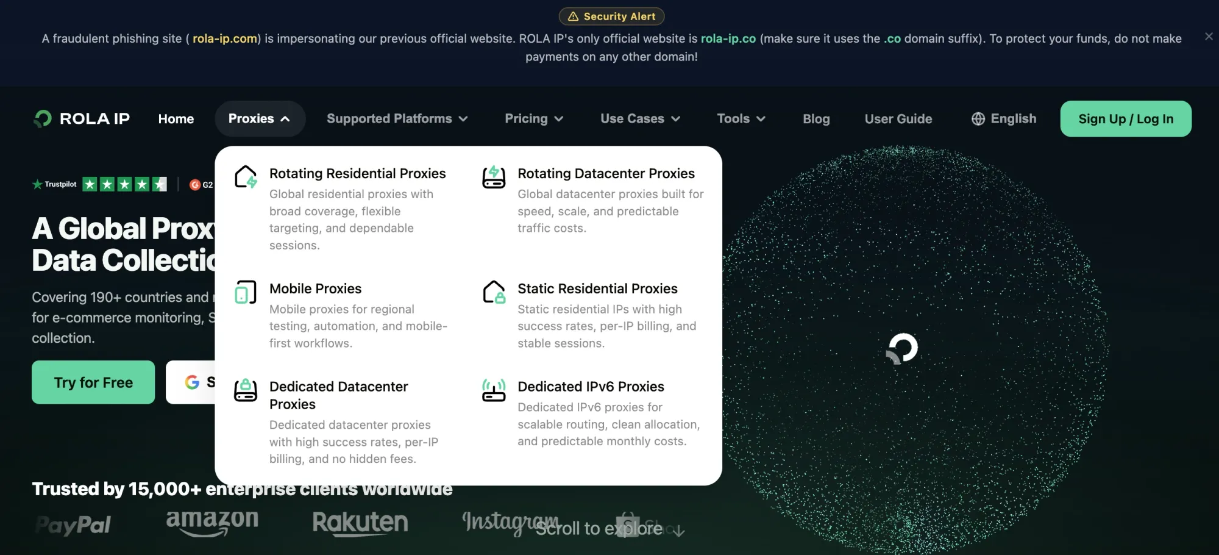Screen dimensions: 1219x555
Task: Expand the Pricing dropdown
Action: pyautogui.click(x=534, y=119)
